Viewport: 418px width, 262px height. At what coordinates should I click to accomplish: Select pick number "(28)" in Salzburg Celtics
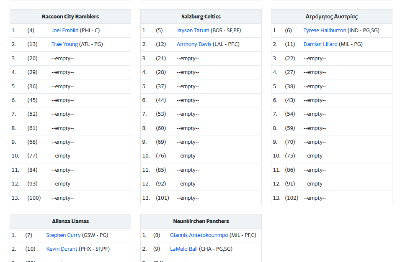tap(161, 72)
